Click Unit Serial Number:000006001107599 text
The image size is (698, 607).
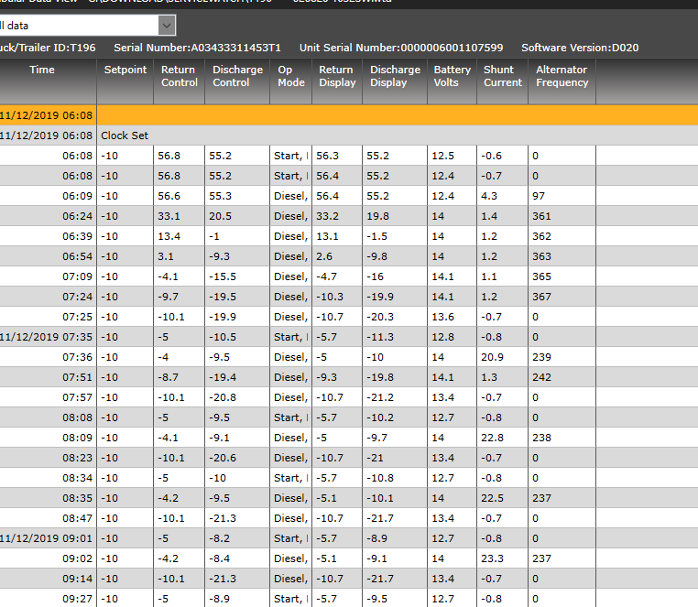(401, 48)
